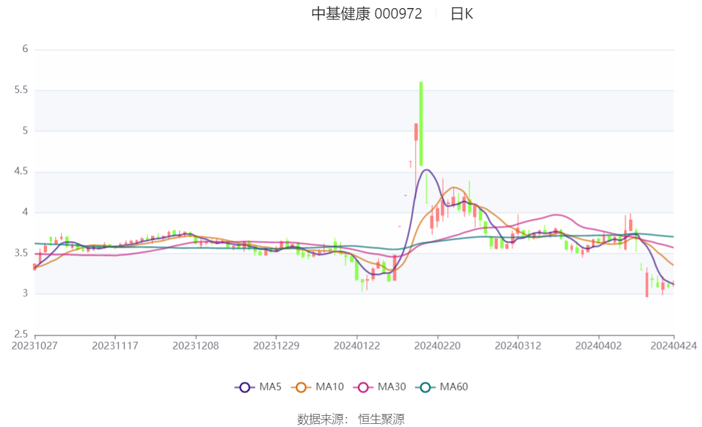Click the 20240220 date on the x-axis

click(x=438, y=345)
